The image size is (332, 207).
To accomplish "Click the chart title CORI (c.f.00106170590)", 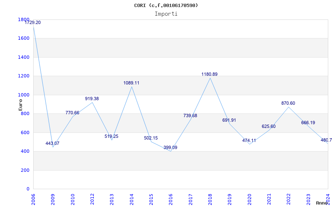I will pos(166,5).
